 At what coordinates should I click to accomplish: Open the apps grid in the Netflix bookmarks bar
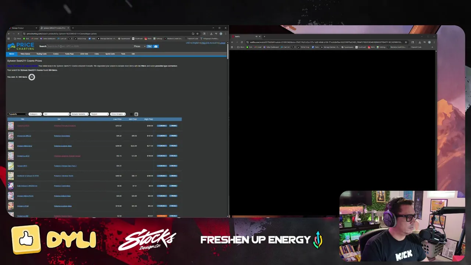[232, 47]
